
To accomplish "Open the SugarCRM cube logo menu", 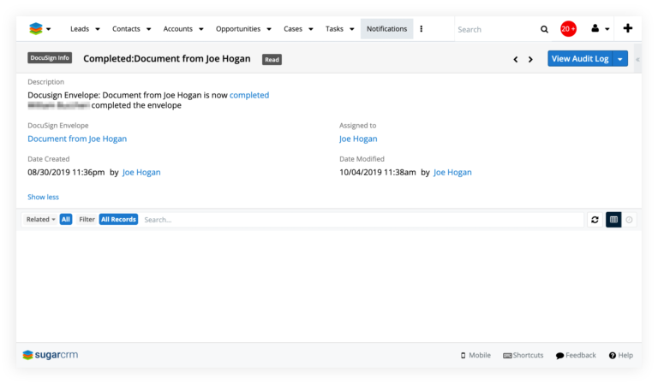I will (39, 29).
